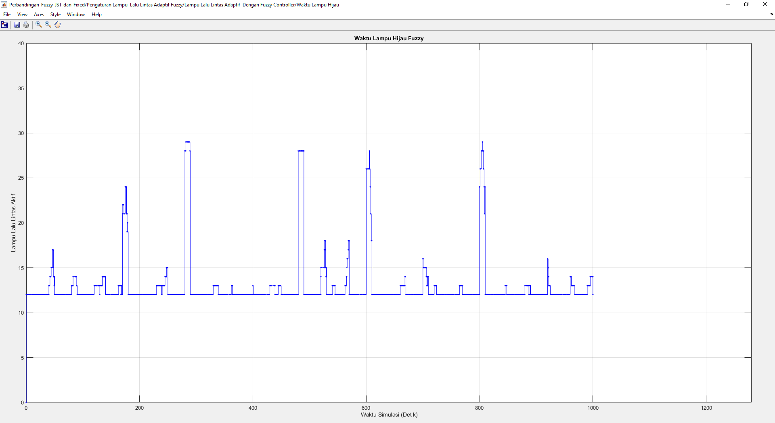
Task: Click the y-axis tick label 5
Action: point(23,358)
